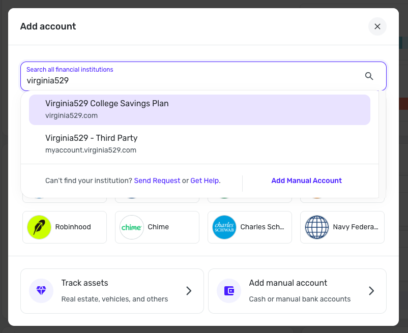Screen dimensions: 408x333
Task: Click the Chime logo icon
Action: [132, 227]
